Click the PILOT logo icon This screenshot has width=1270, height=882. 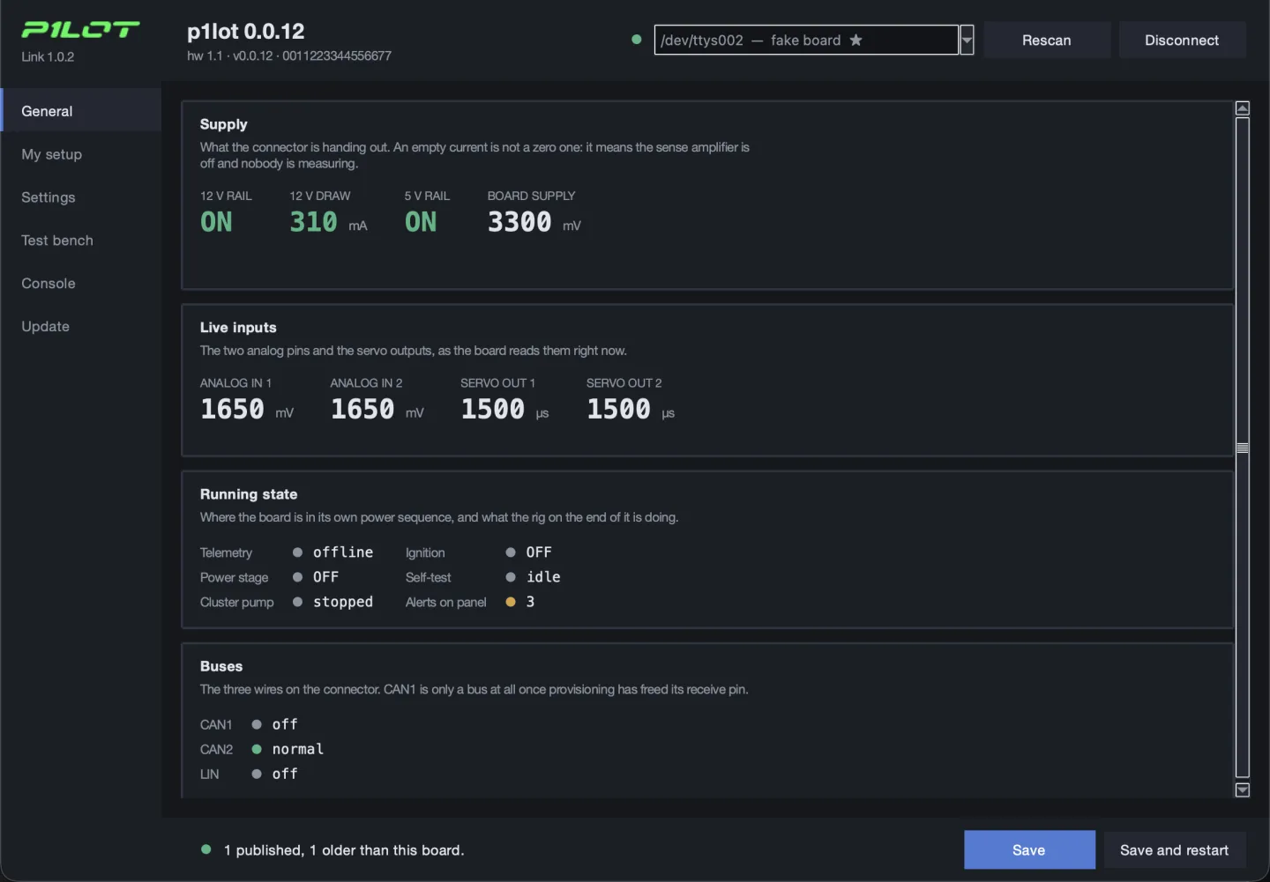point(80,30)
